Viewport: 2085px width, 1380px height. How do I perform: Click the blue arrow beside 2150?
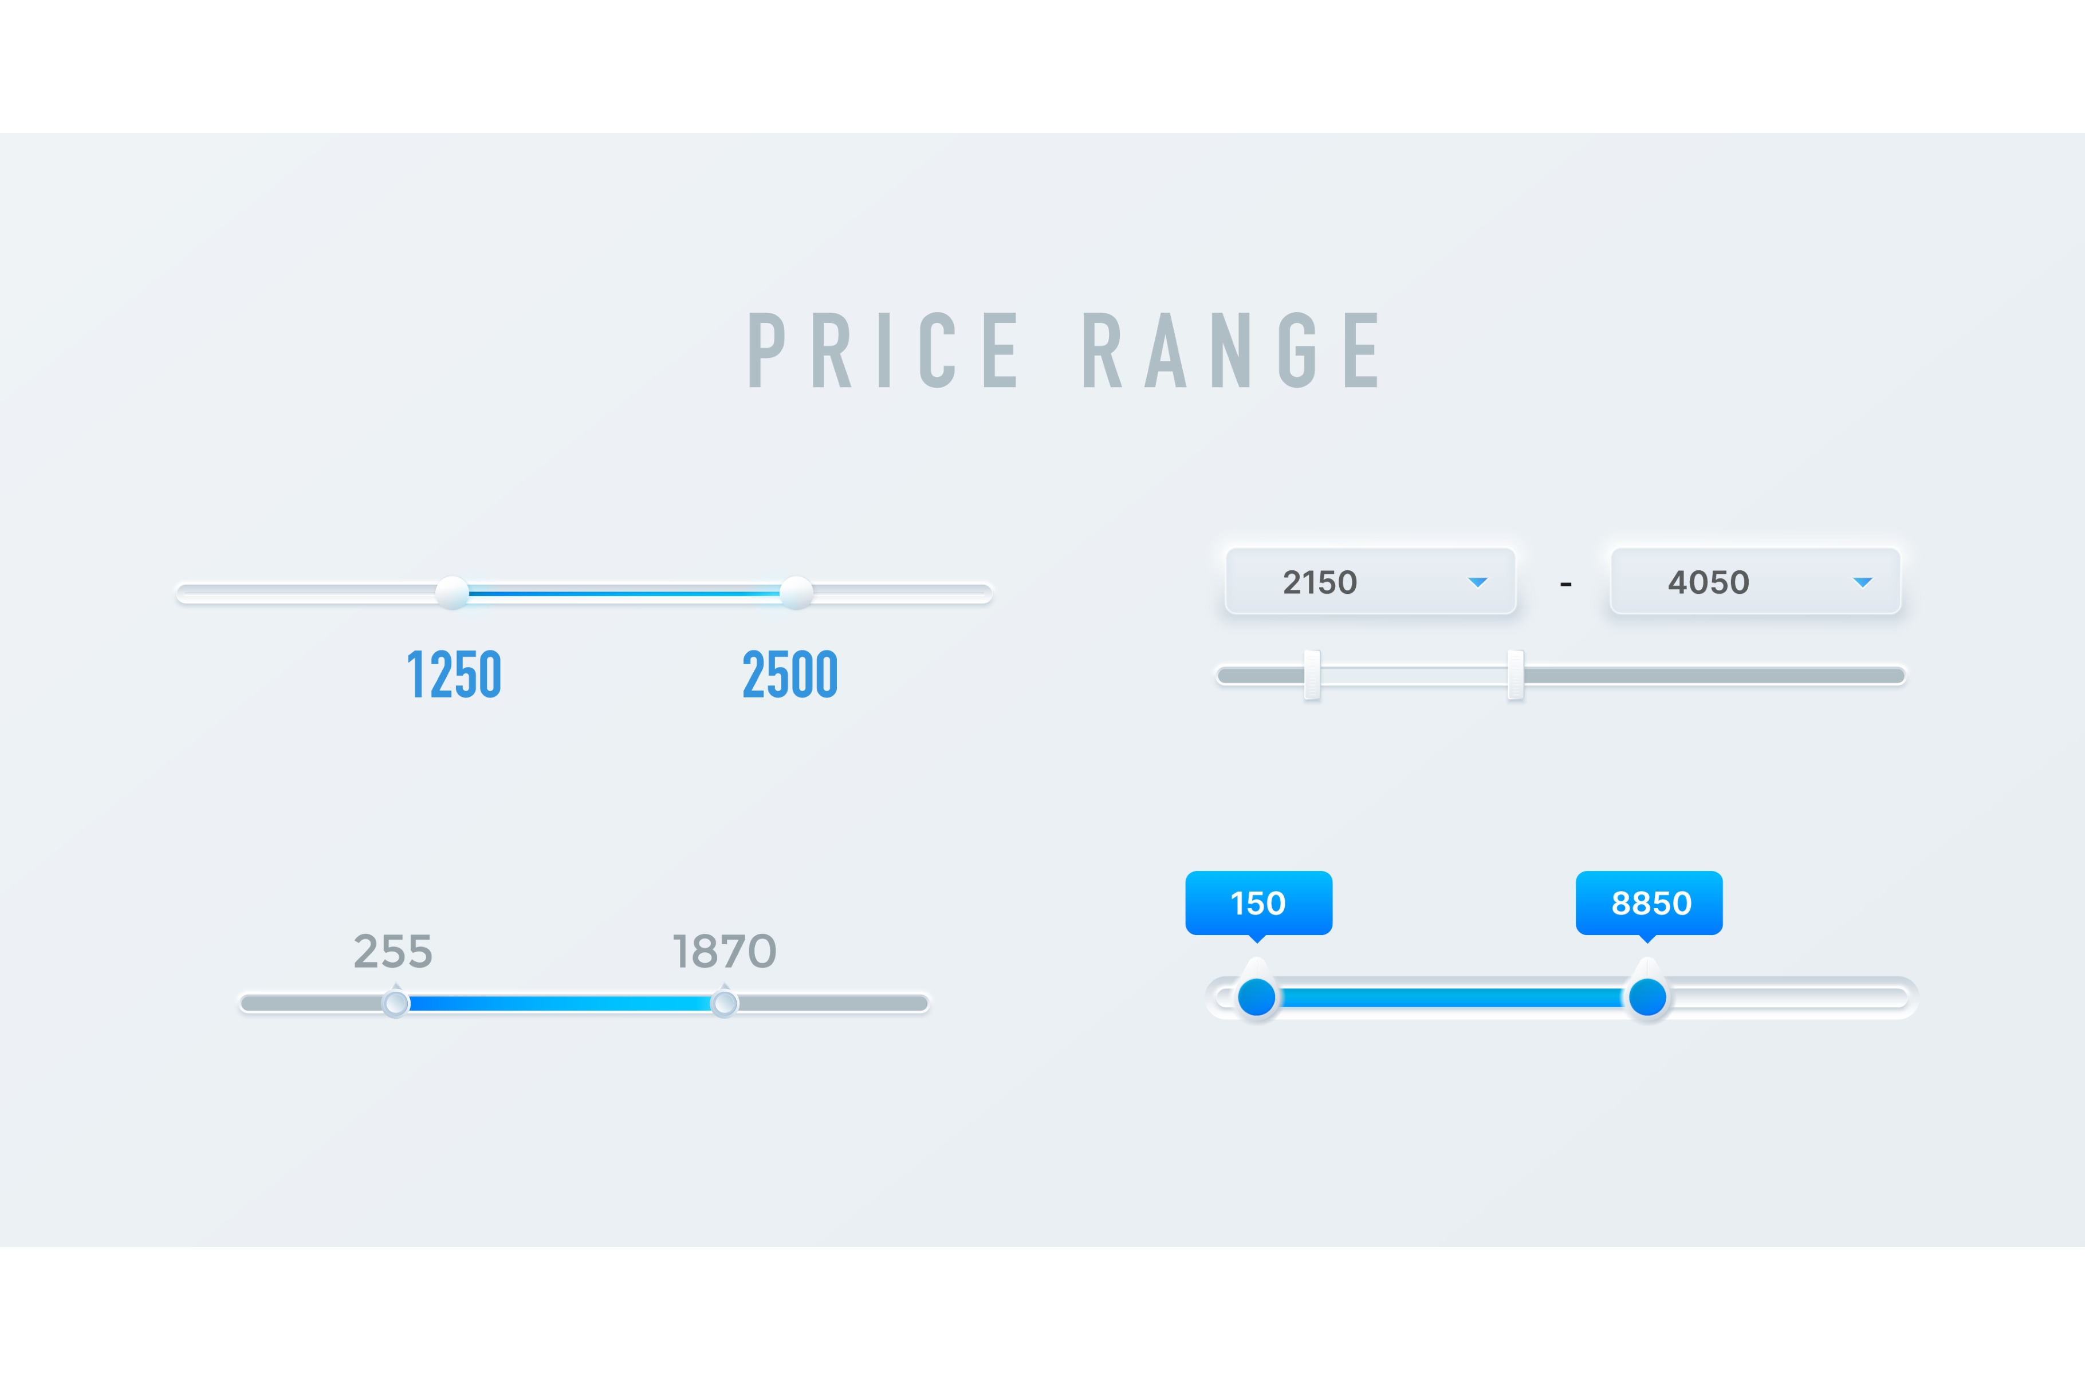point(1478,582)
